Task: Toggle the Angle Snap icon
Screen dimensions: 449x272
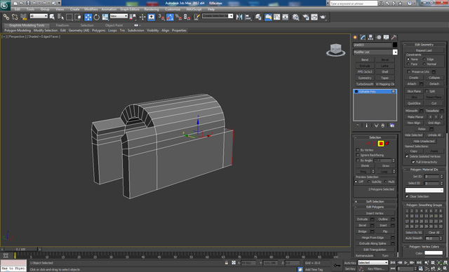Action: pos(170,17)
